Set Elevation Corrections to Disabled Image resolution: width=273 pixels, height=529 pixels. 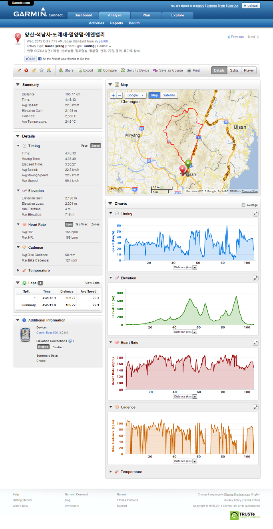tap(58, 347)
